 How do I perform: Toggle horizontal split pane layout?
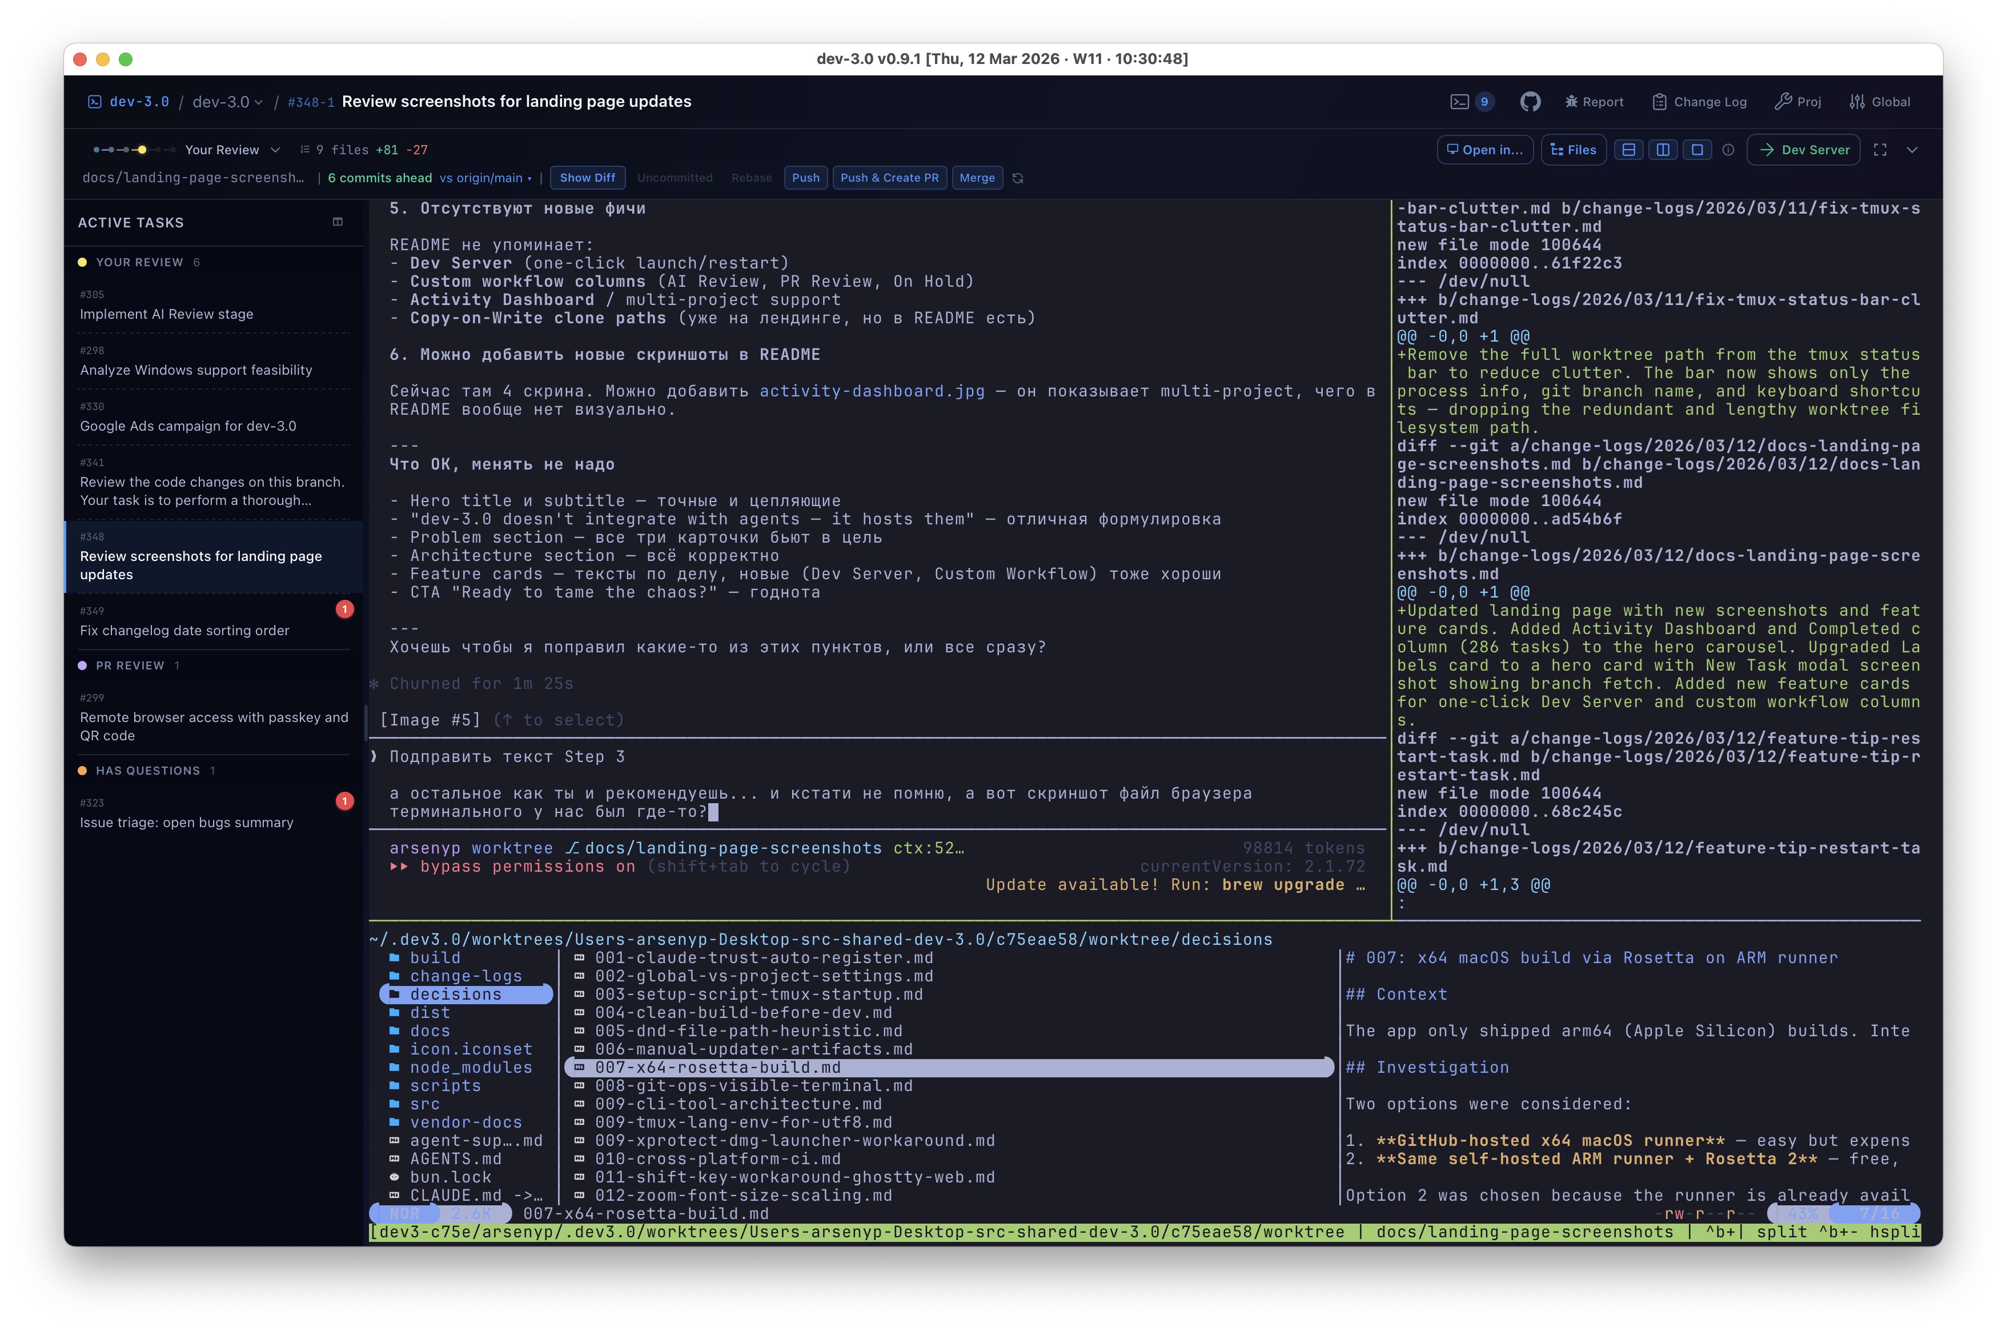point(1628,150)
